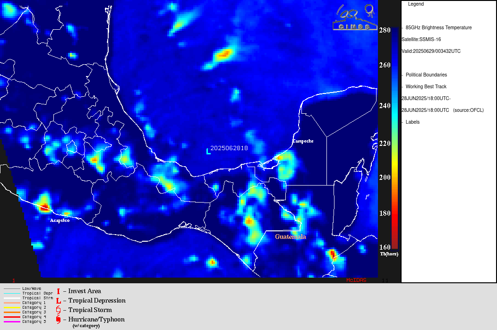
Task: Select the Labels legend entry
Action: point(412,122)
